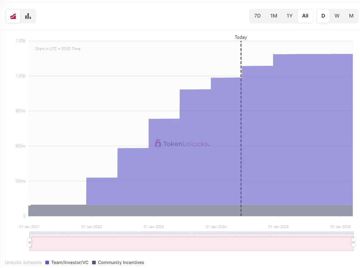
Task: Grab the right handle of range selector
Action: point(353,242)
